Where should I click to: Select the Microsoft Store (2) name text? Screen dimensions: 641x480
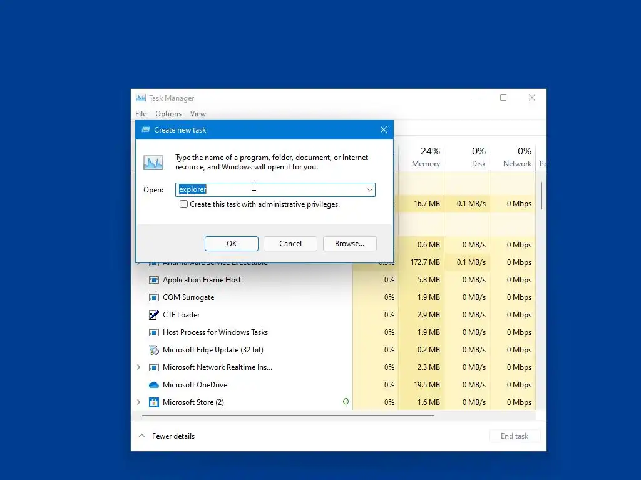[x=193, y=402]
